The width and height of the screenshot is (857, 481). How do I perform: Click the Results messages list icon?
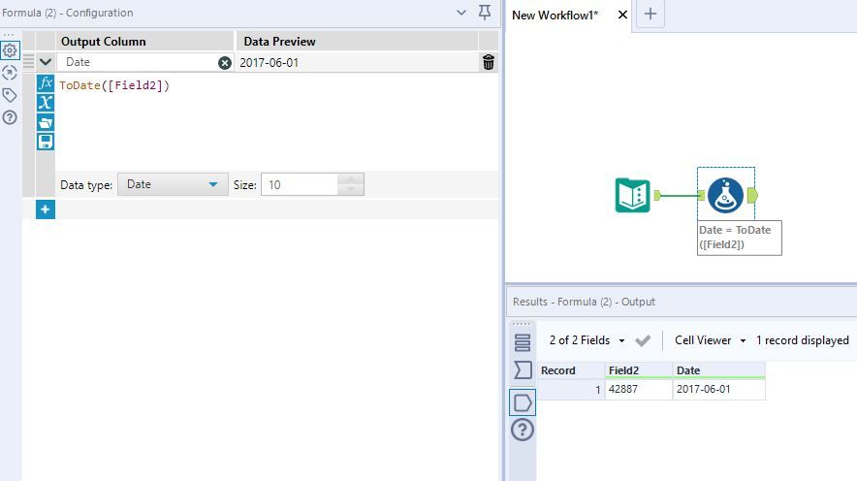pos(523,342)
